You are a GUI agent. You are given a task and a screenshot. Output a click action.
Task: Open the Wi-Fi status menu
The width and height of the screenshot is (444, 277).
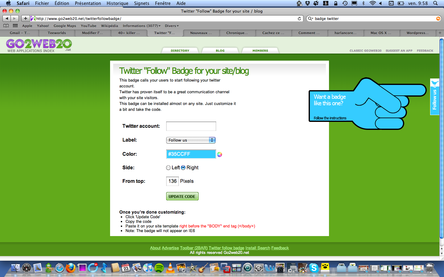[372, 3]
